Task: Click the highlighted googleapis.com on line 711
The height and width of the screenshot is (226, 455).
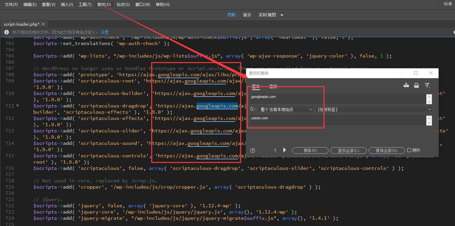Action: click(x=217, y=106)
